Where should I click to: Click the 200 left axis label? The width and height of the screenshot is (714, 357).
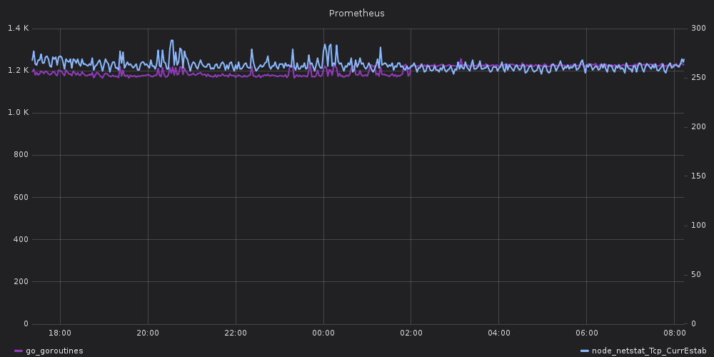pyautogui.click(x=21, y=281)
